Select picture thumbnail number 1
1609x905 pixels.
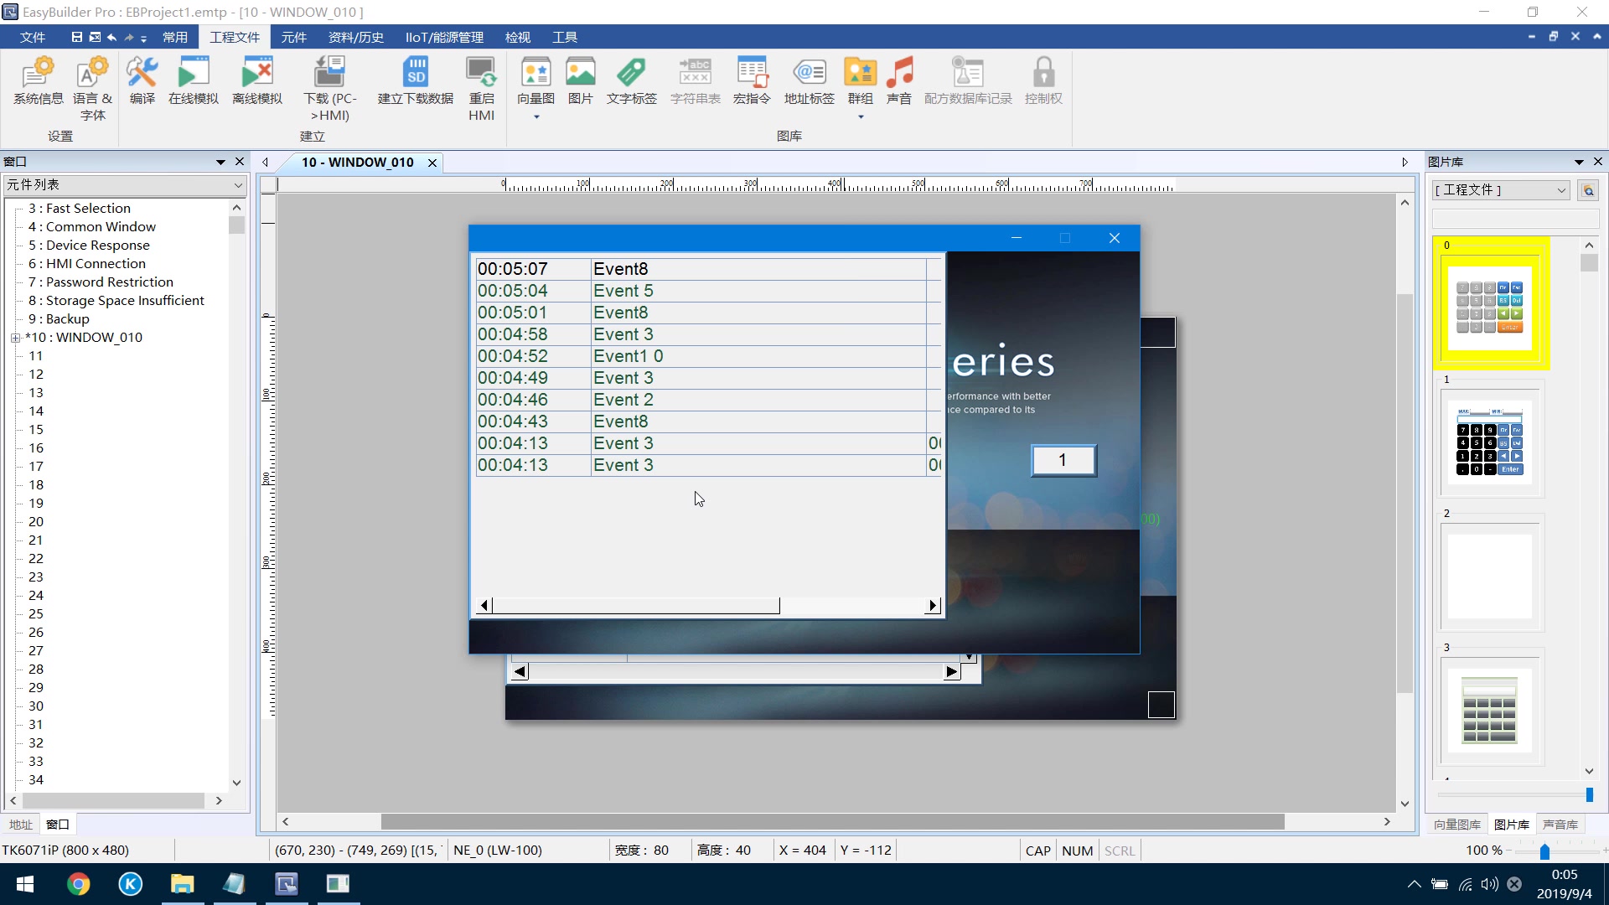point(1489,442)
